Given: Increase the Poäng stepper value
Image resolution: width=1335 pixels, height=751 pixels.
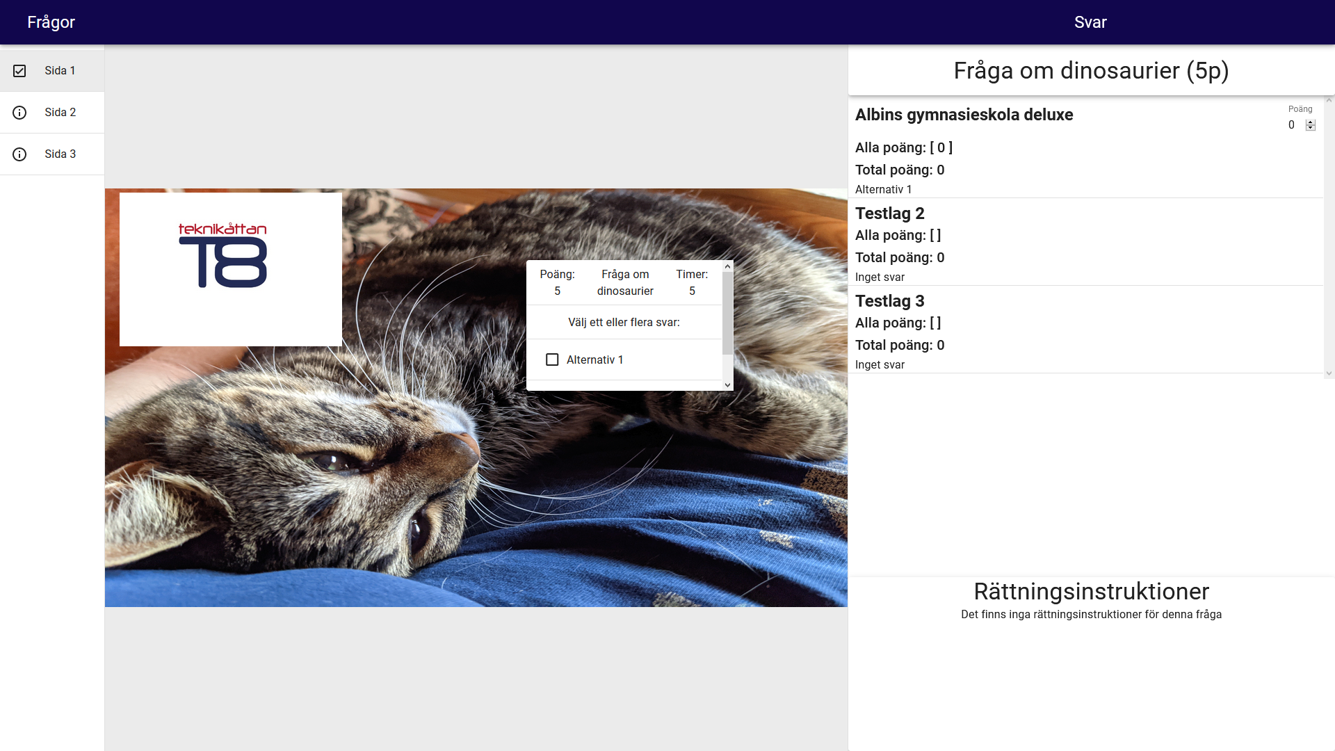Looking at the screenshot, I should tap(1311, 122).
